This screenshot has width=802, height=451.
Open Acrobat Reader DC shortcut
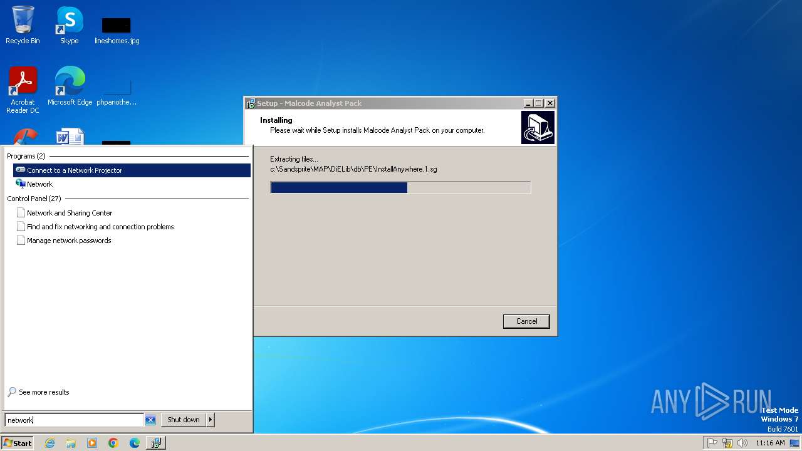point(23,90)
